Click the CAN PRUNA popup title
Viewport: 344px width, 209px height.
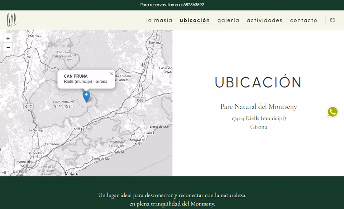[x=76, y=76]
